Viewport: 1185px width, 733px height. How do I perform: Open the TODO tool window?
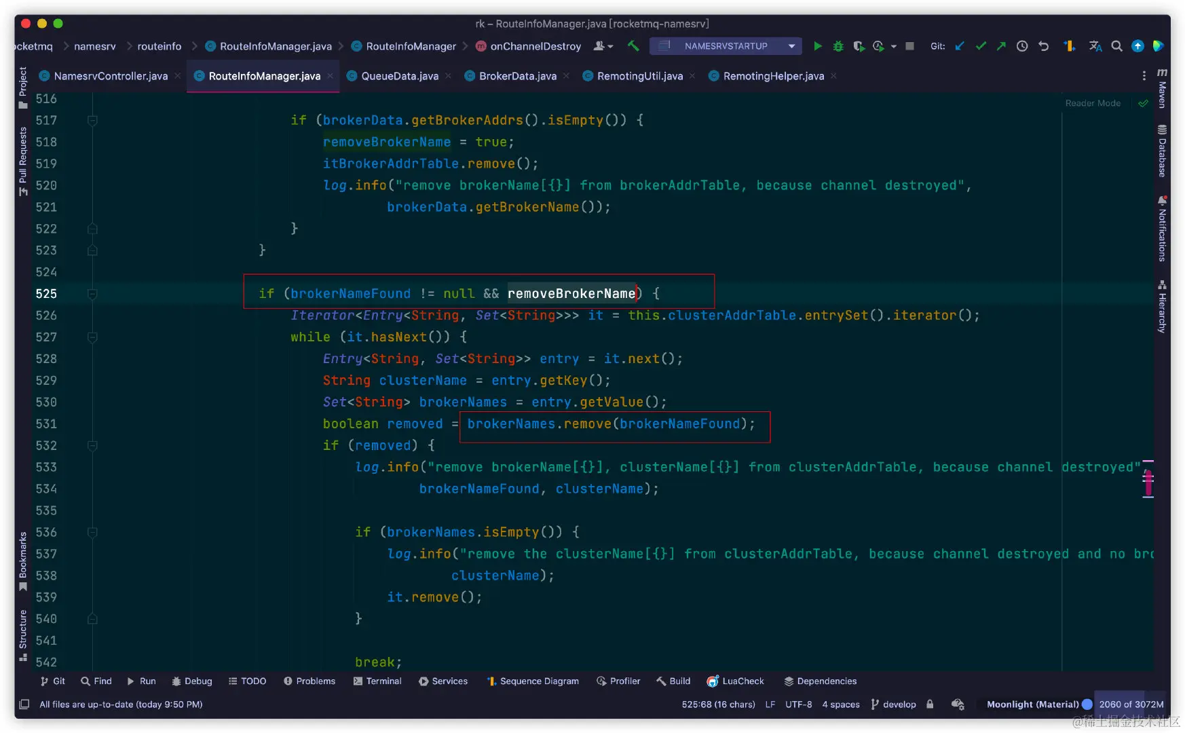248,681
